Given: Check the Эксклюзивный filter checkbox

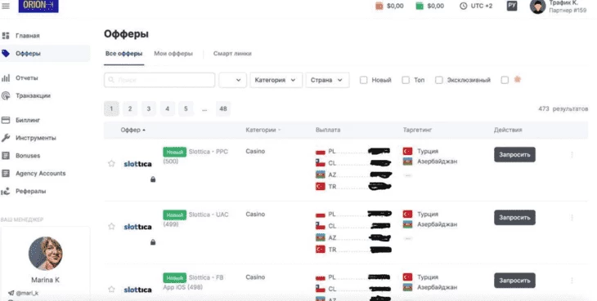Looking at the screenshot, I should pos(439,80).
